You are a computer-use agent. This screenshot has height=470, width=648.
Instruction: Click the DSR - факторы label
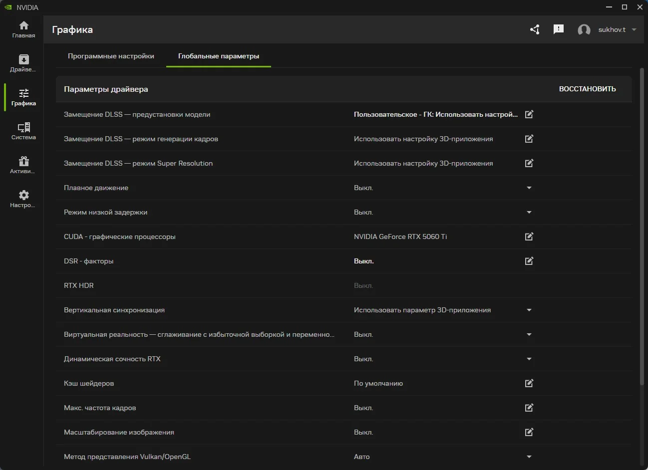coord(89,261)
